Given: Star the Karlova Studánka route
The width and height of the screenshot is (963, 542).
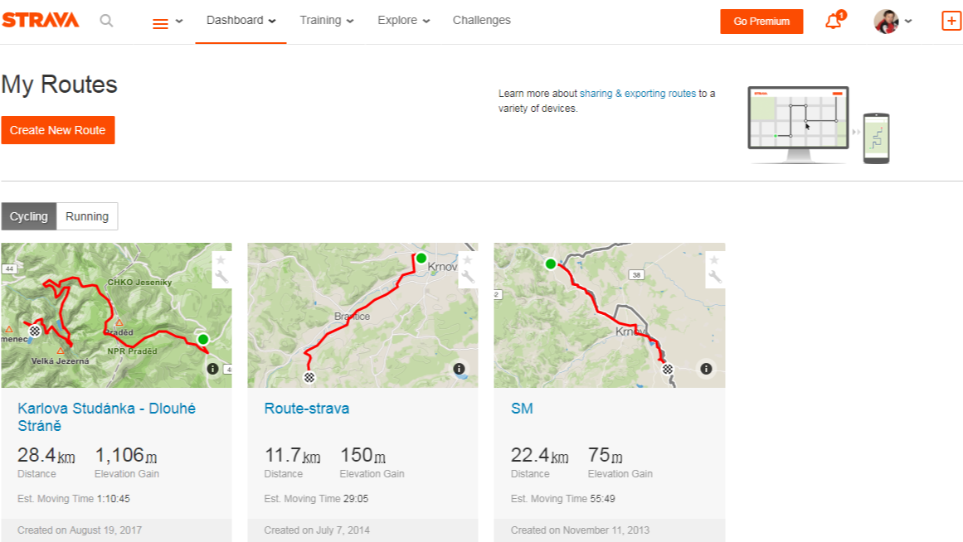Looking at the screenshot, I should point(221,260).
